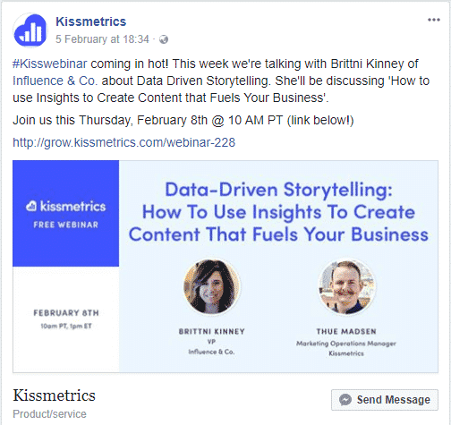Open the grow.kissmetrics.com webinar-228 link
This screenshot has width=451, height=425.
point(123,142)
